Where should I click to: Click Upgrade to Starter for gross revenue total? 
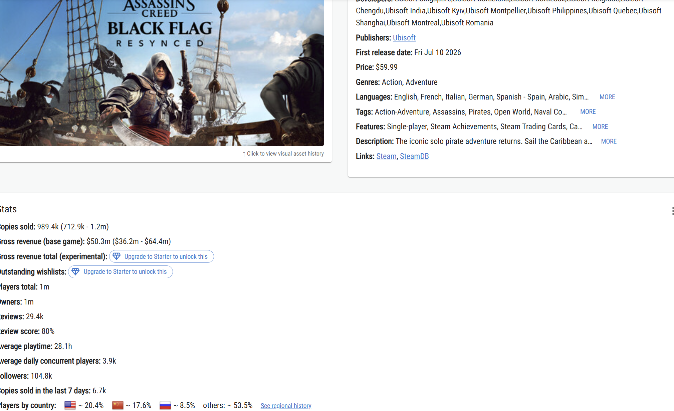(162, 256)
